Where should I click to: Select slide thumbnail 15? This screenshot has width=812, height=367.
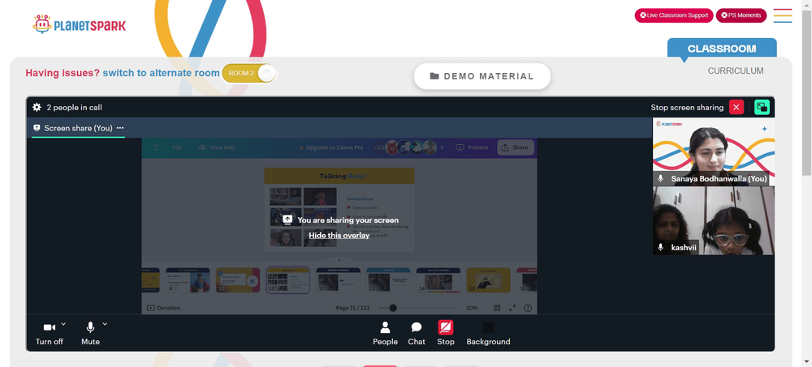click(488, 280)
